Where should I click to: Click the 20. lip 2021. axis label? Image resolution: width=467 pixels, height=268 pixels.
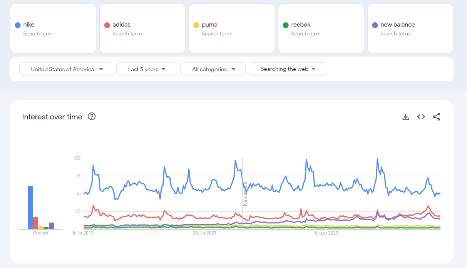[205, 233]
